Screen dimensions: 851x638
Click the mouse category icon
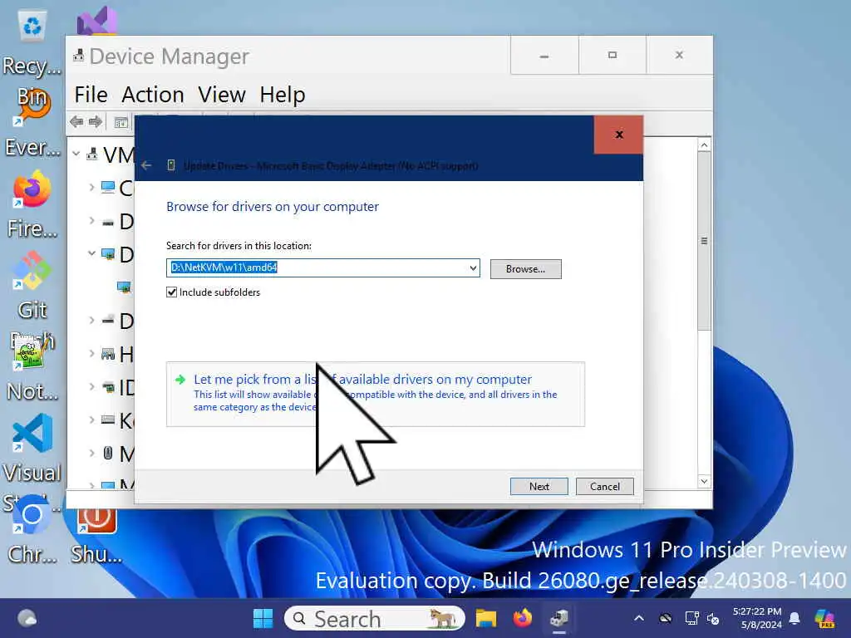click(108, 453)
